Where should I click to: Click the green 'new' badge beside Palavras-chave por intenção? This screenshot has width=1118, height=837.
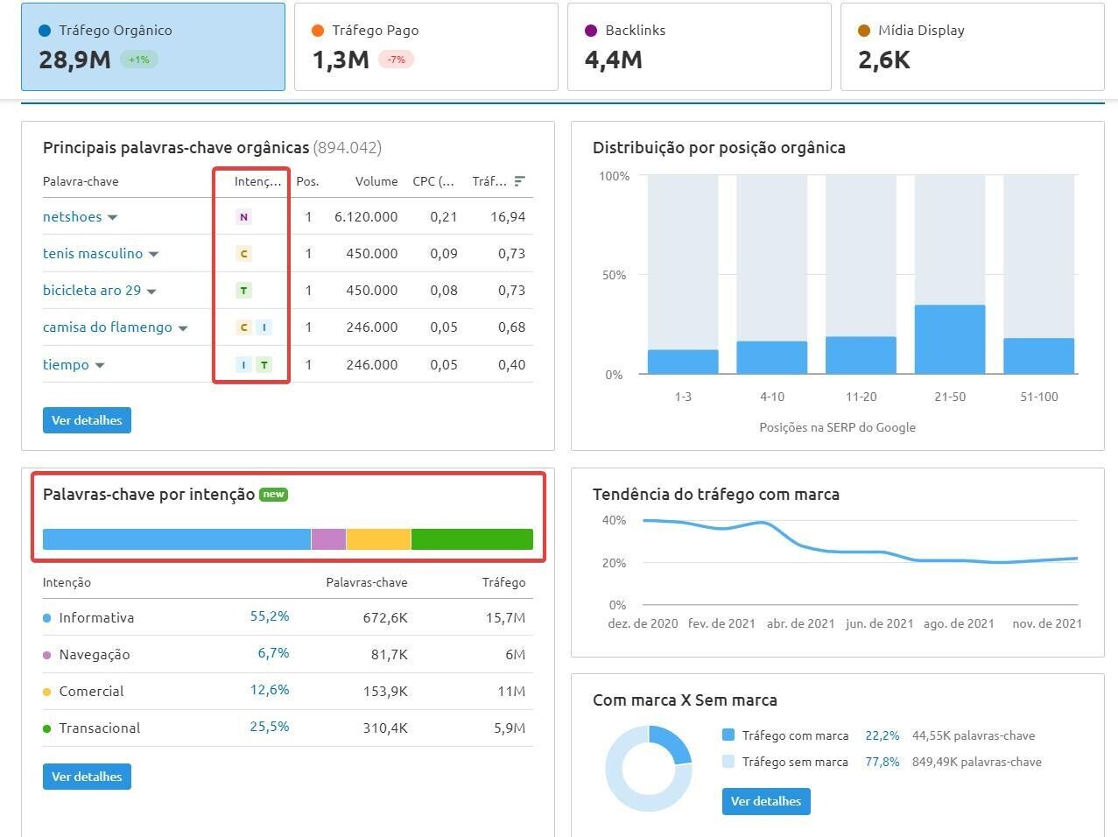click(x=274, y=495)
